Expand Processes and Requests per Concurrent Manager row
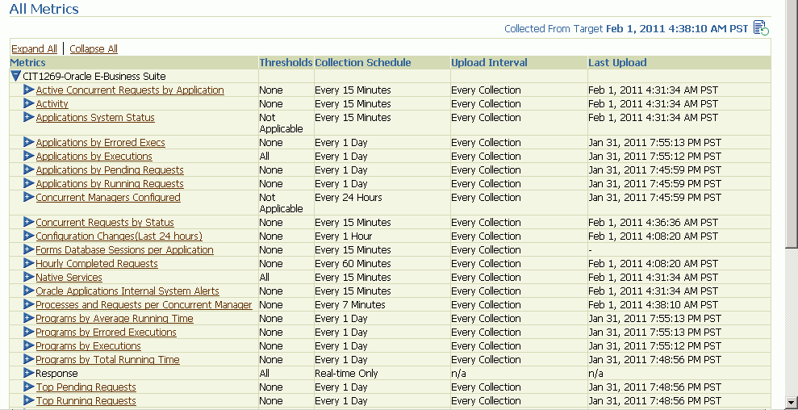The height and width of the screenshot is (410, 798). point(29,304)
